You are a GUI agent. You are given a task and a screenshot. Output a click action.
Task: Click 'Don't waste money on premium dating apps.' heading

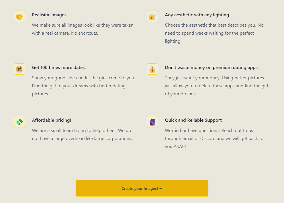[x=212, y=68]
